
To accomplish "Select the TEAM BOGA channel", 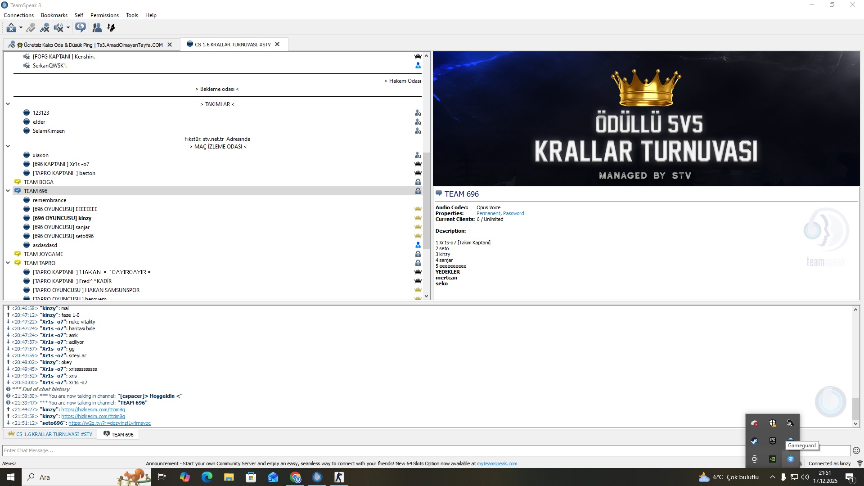I will [39, 182].
